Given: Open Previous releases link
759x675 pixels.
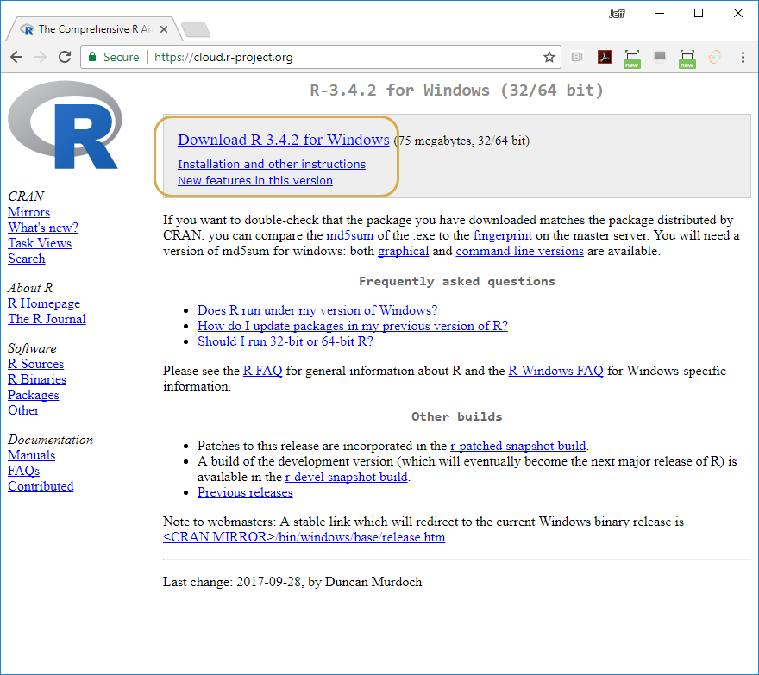Looking at the screenshot, I should pos(245,492).
